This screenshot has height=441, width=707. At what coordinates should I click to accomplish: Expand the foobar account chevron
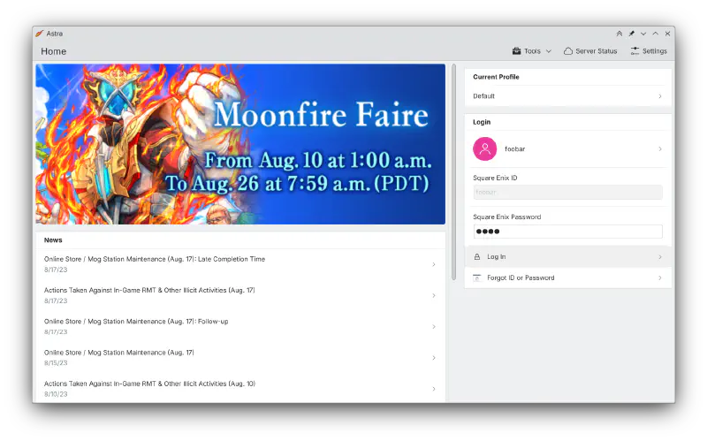(659, 148)
